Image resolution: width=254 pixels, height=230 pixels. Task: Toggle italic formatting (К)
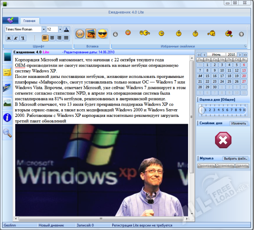(16, 38)
